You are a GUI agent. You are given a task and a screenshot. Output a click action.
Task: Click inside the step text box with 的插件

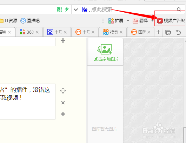[x=27, y=102]
